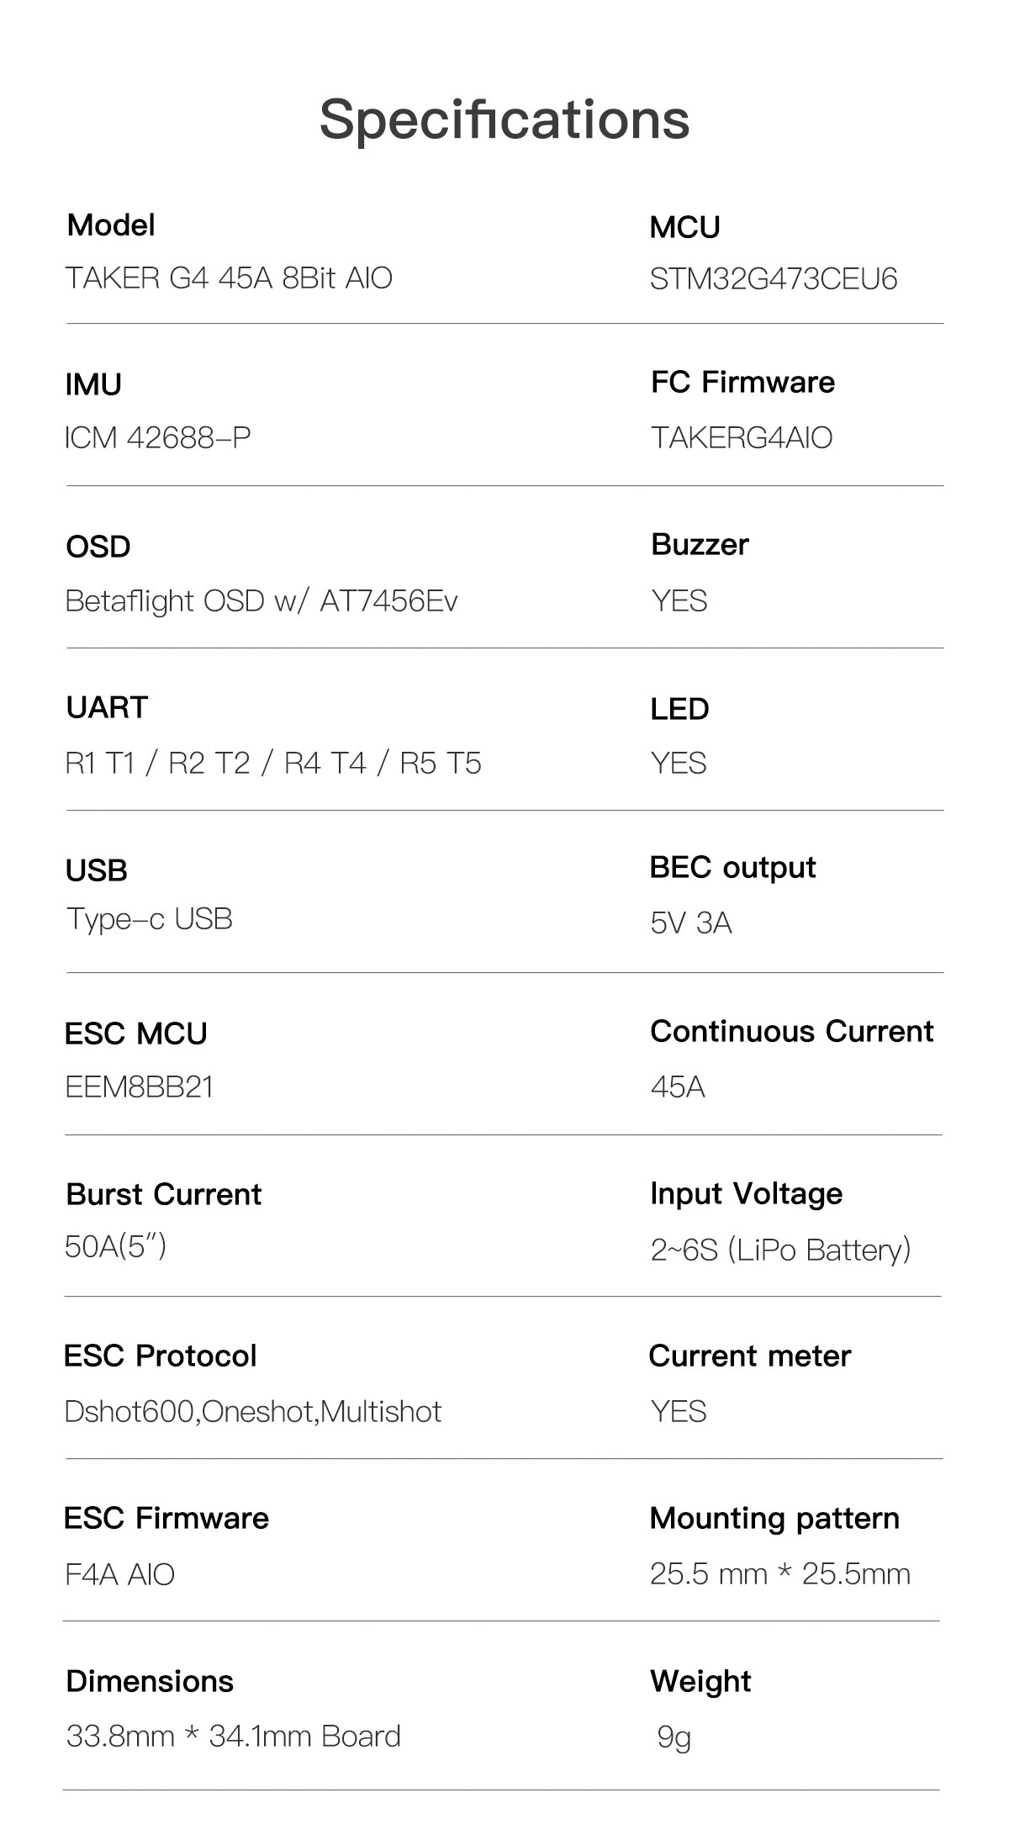Click the Dshot600,Oneshot,Multishot protocol text
Screen dimensions: 1009x1845
click(x=253, y=1411)
